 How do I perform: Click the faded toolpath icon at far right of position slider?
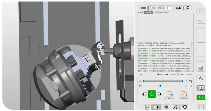coord(191,86)
